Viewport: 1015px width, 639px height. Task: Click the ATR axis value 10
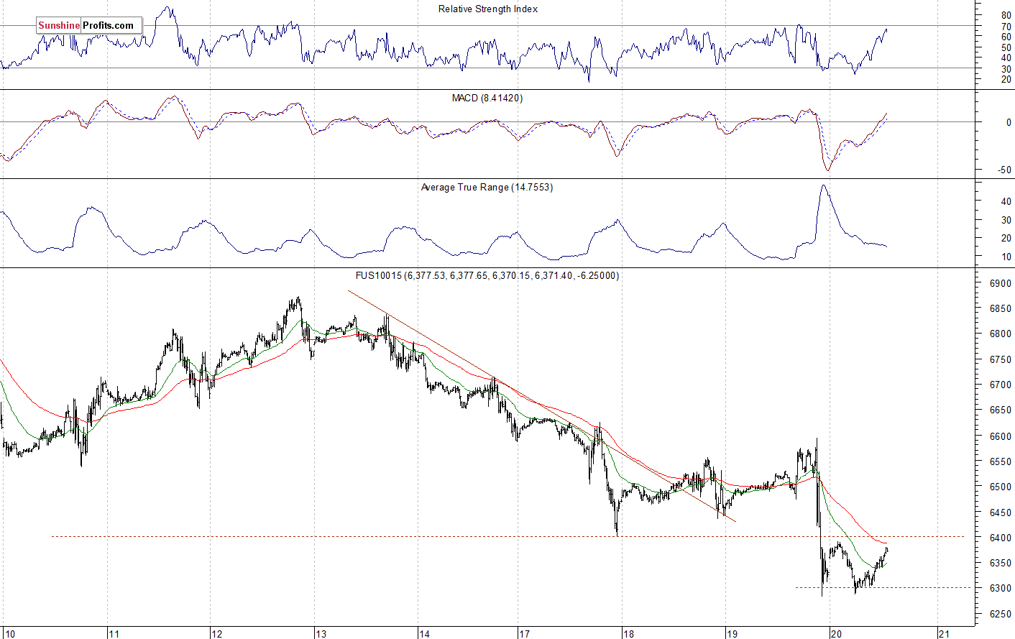click(1006, 257)
